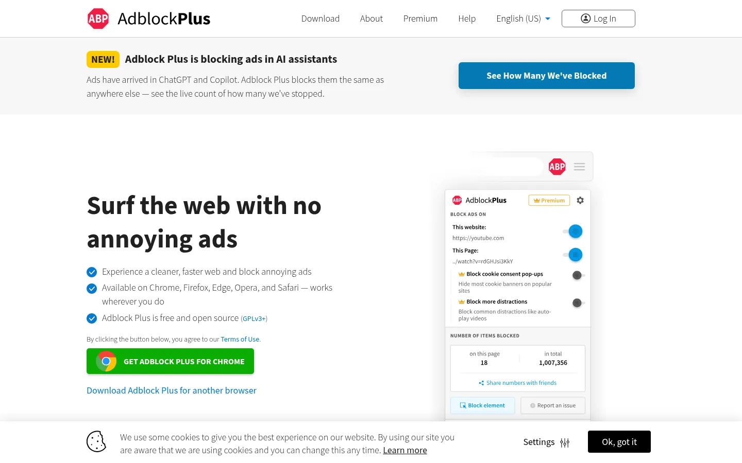
Task: Click first checkmark icon about cleaner, faster web
Action: [92, 272]
